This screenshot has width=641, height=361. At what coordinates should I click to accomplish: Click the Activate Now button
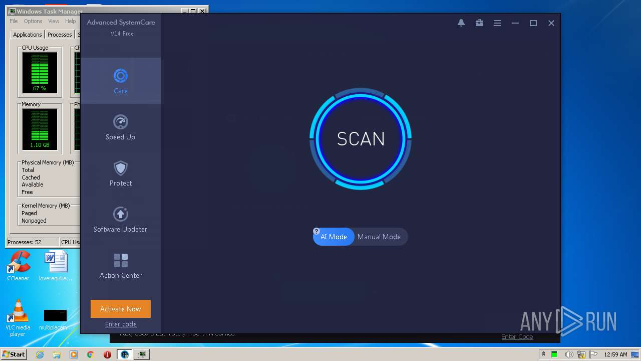click(x=121, y=309)
